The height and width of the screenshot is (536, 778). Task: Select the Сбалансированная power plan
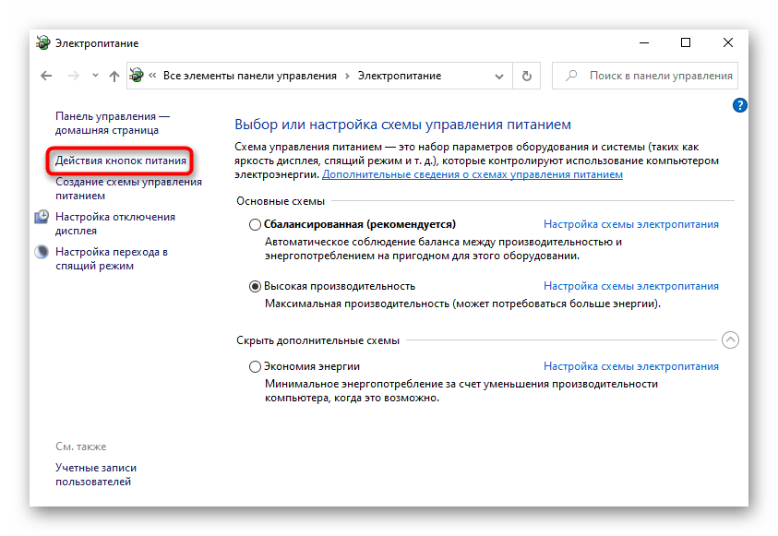(x=256, y=224)
